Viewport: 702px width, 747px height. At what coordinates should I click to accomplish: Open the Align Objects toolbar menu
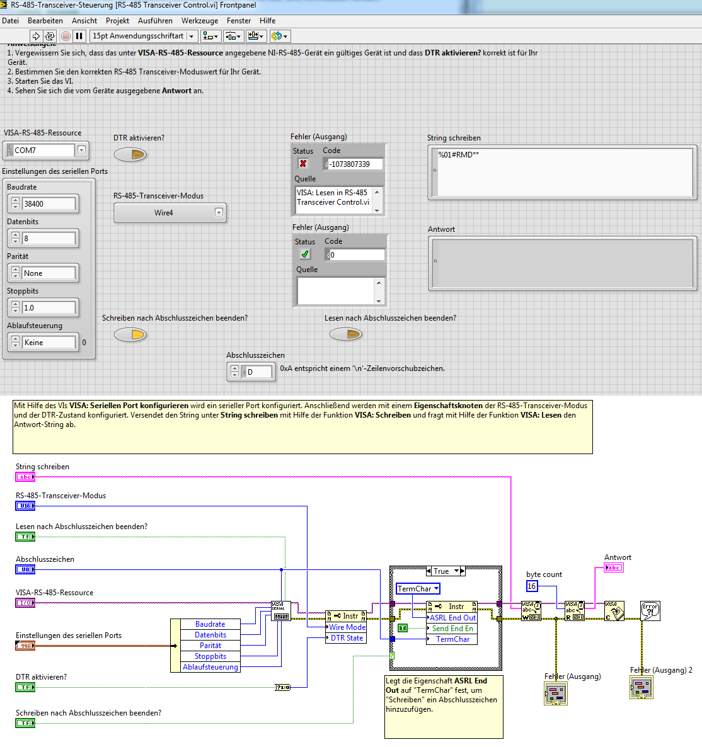coord(210,36)
